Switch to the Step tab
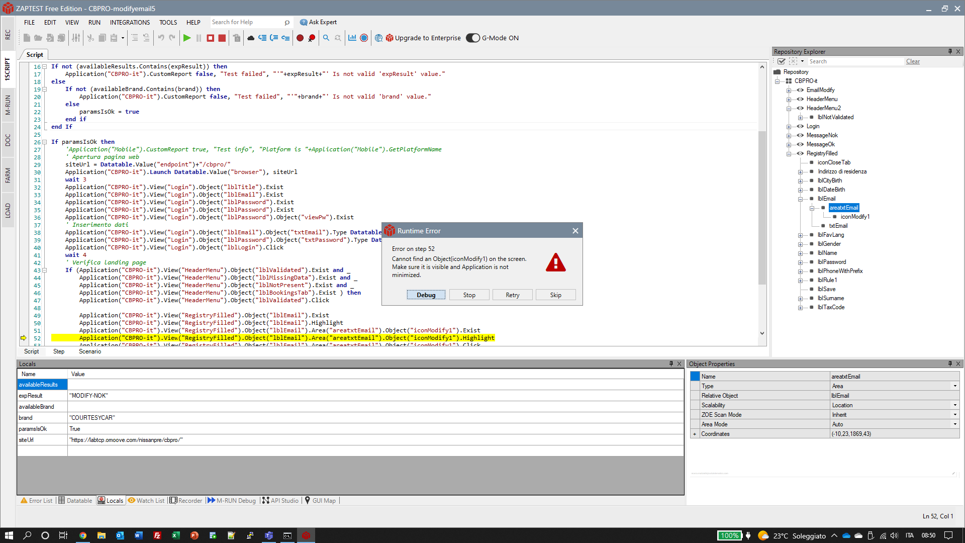The height and width of the screenshot is (543, 965). 59,351
